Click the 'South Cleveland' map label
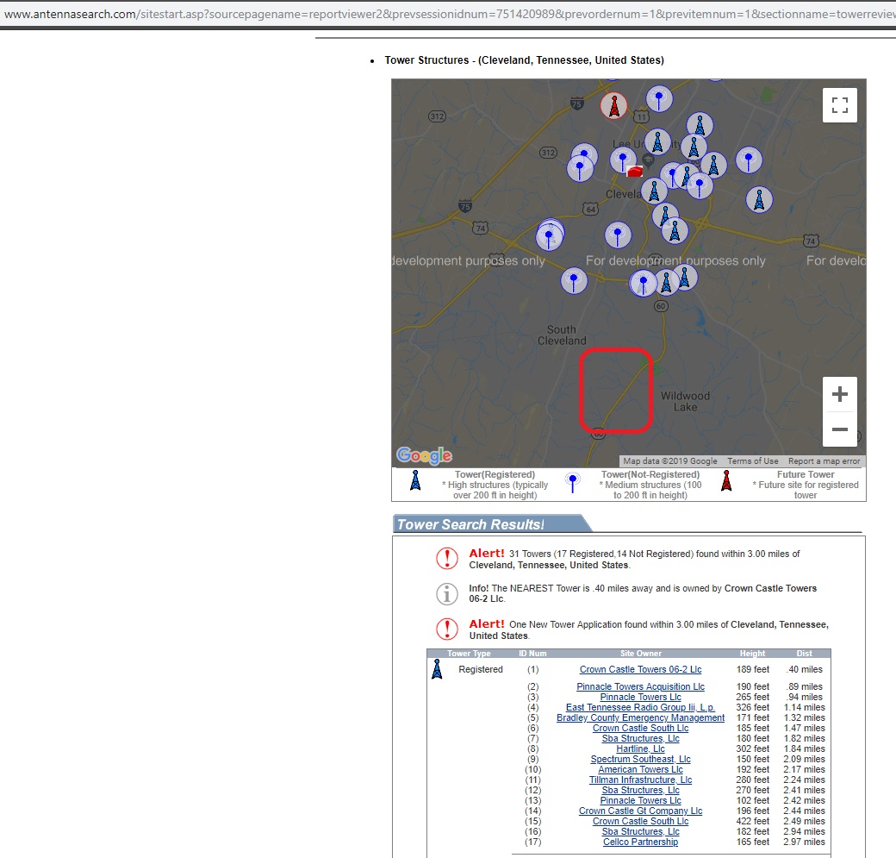The height and width of the screenshot is (858, 896). click(562, 335)
